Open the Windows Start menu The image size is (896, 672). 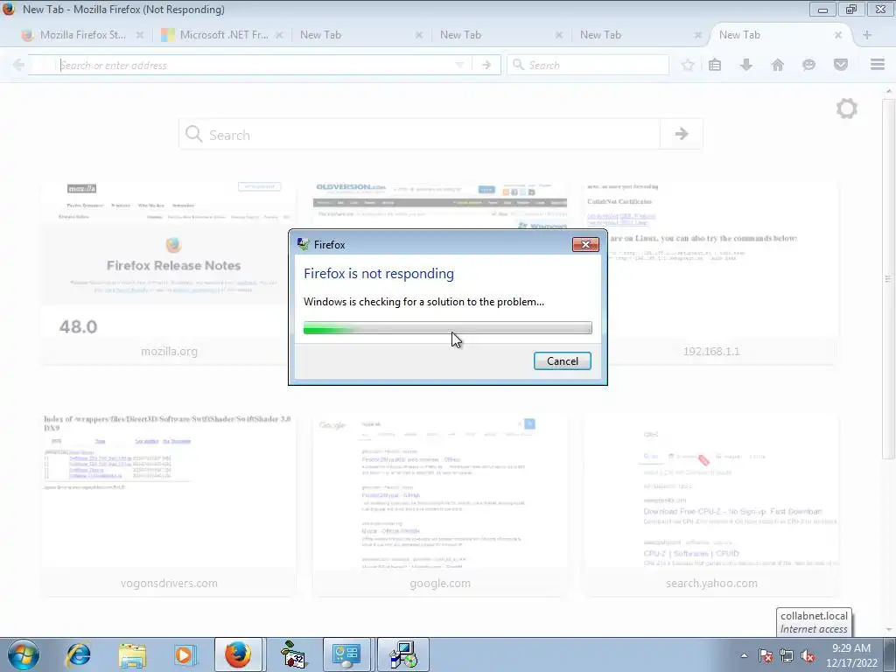(x=24, y=654)
